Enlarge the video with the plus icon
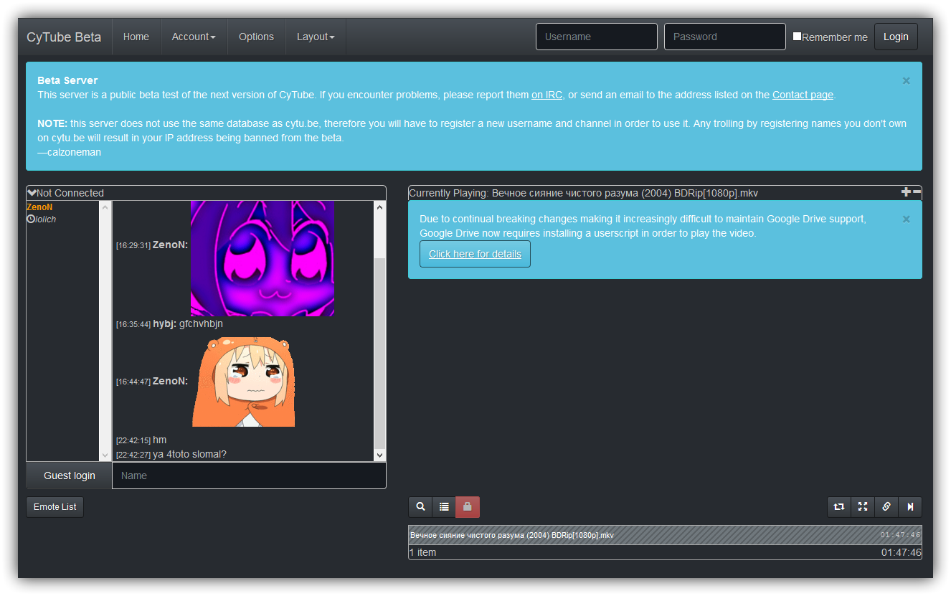Image resolution: width=951 pixels, height=596 pixels. point(904,191)
